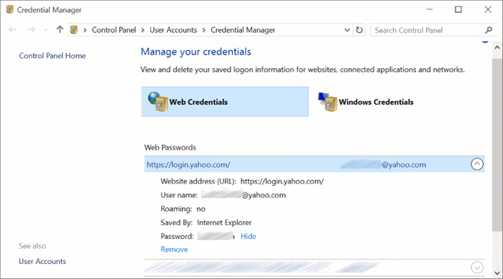
Task: Click the search magnifier icon
Action: 489,30
